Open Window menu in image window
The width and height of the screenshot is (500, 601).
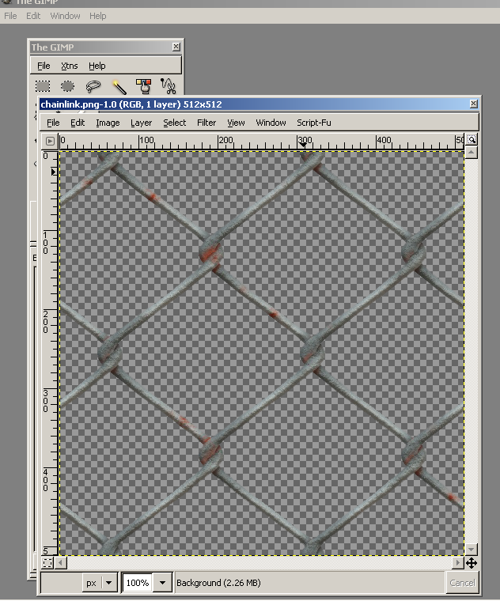(271, 123)
